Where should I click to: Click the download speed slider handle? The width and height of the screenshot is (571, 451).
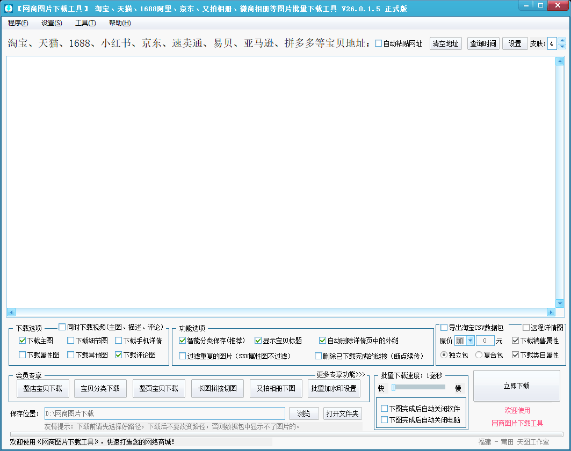pos(393,388)
